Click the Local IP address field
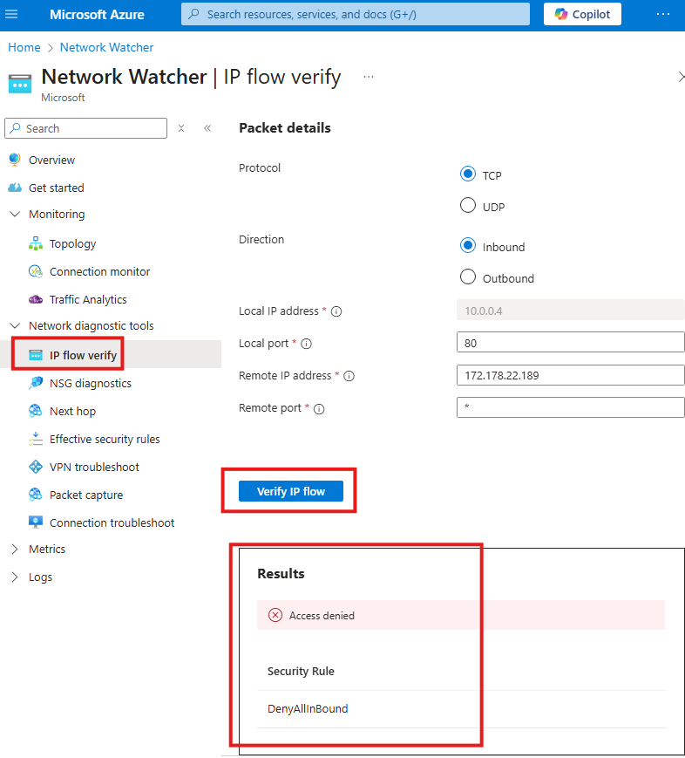Image resolution: width=685 pixels, height=758 pixels. tap(571, 311)
